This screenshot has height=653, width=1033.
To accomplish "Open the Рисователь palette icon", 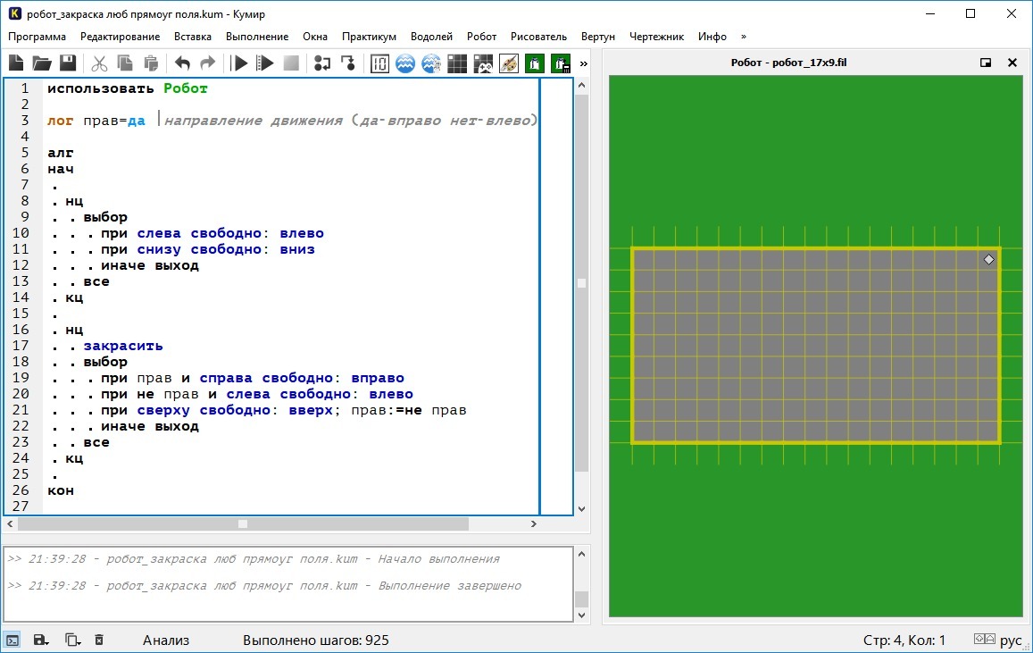I will [509, 63].
